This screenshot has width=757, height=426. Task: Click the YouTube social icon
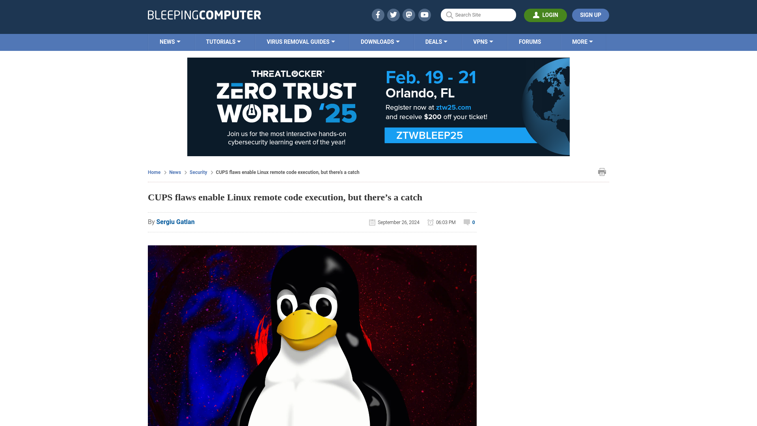424,15
